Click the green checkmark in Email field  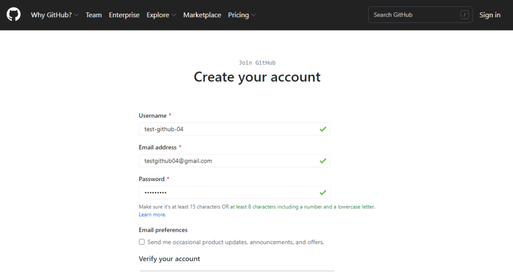click(x=323, y=161)
